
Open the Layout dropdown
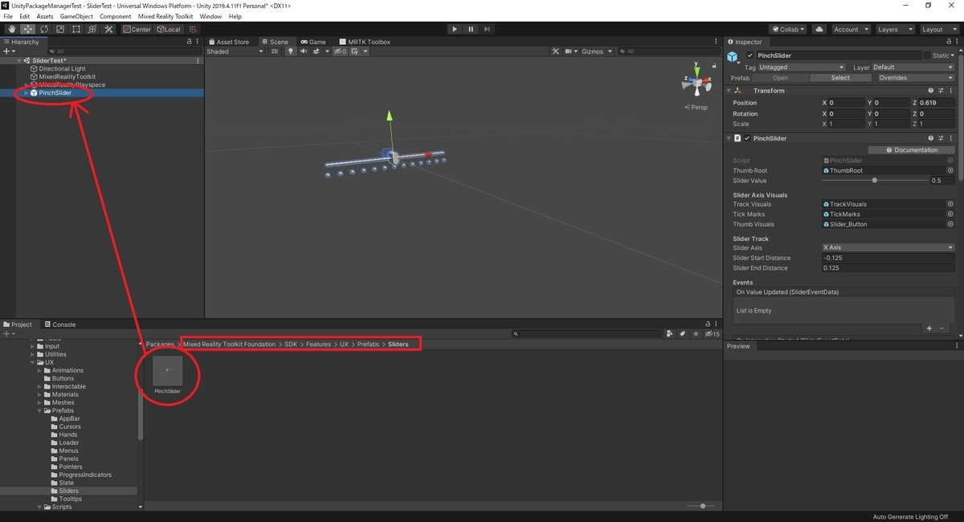[x=938, y=30]
